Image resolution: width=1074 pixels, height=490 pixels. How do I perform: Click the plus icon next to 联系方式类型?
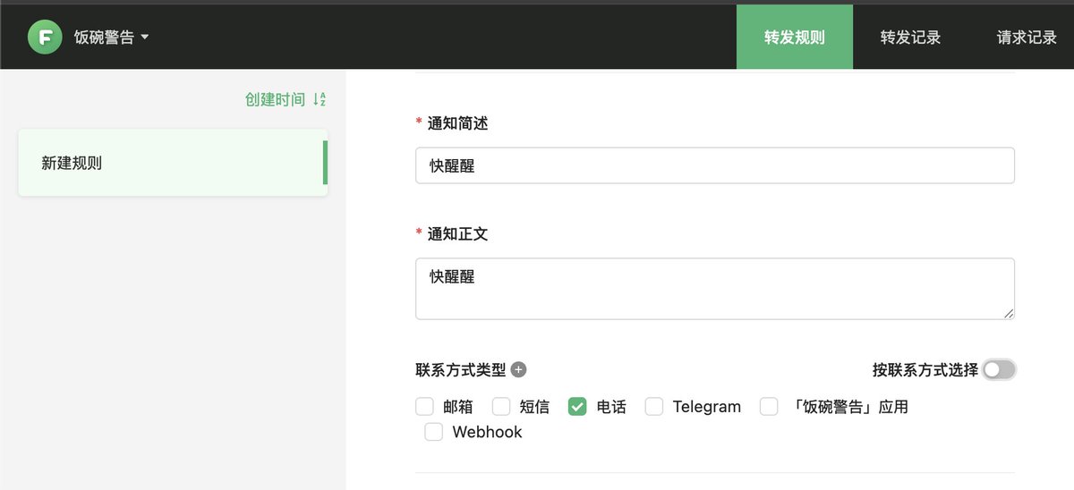(x=519, y=369)
